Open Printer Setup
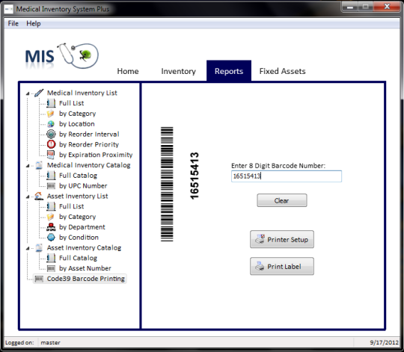The height and width of the screenshot is (352, 404). coord(282,240)
